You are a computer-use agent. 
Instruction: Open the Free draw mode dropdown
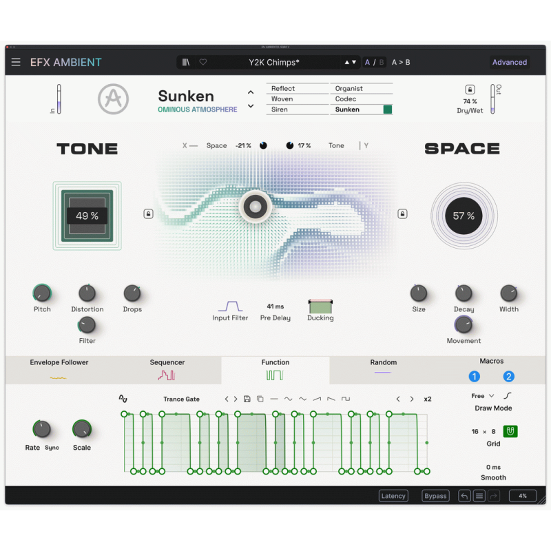483,395
